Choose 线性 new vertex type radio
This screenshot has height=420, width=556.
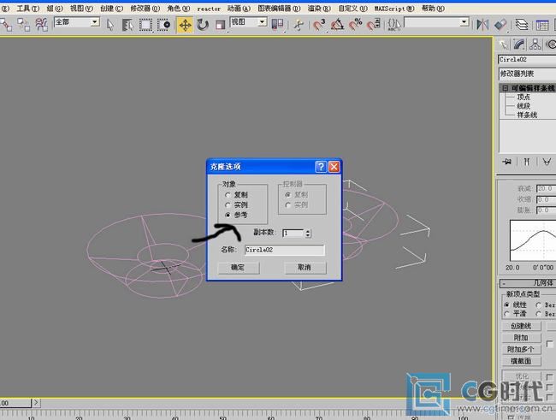point(506,305)
